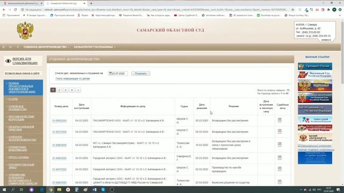Open case number 21-647/2020
The height and width of the screenshot is (193, 344).
coord(59,169)
